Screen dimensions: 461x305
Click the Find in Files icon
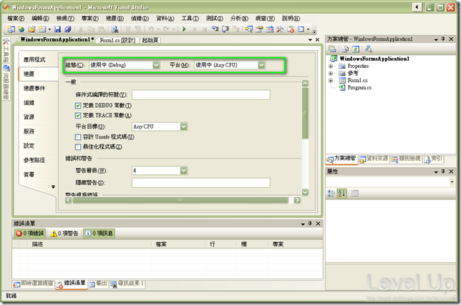tap(115, 29)
